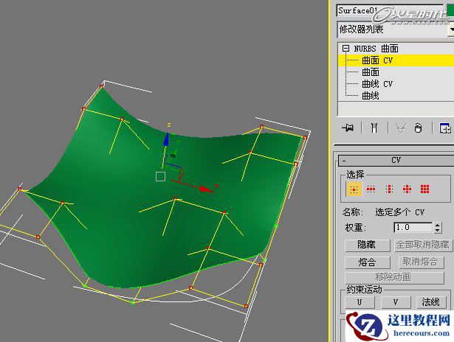Toggle the 法线 constrained-motion button
Screen dimensions: 454x342
click(430, 302)
